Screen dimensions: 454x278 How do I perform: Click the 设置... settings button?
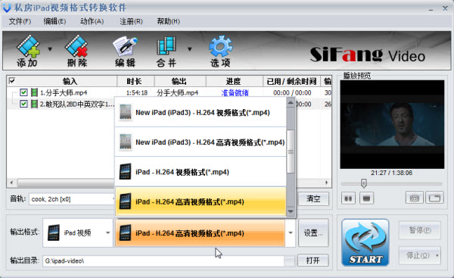coord(313,233)
